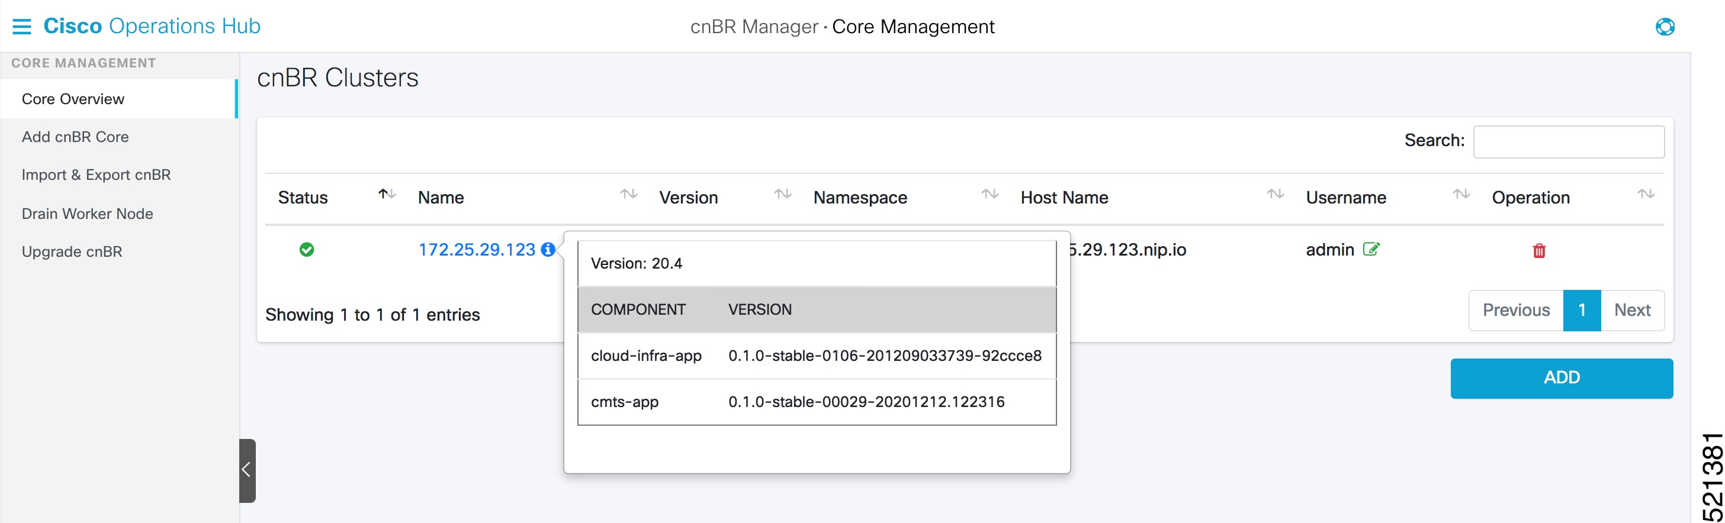Image resolution: width=1725 pixels, height=523 pixels.
Task: Open the hamburger navigation menu
Action: [x=21, y=26]
